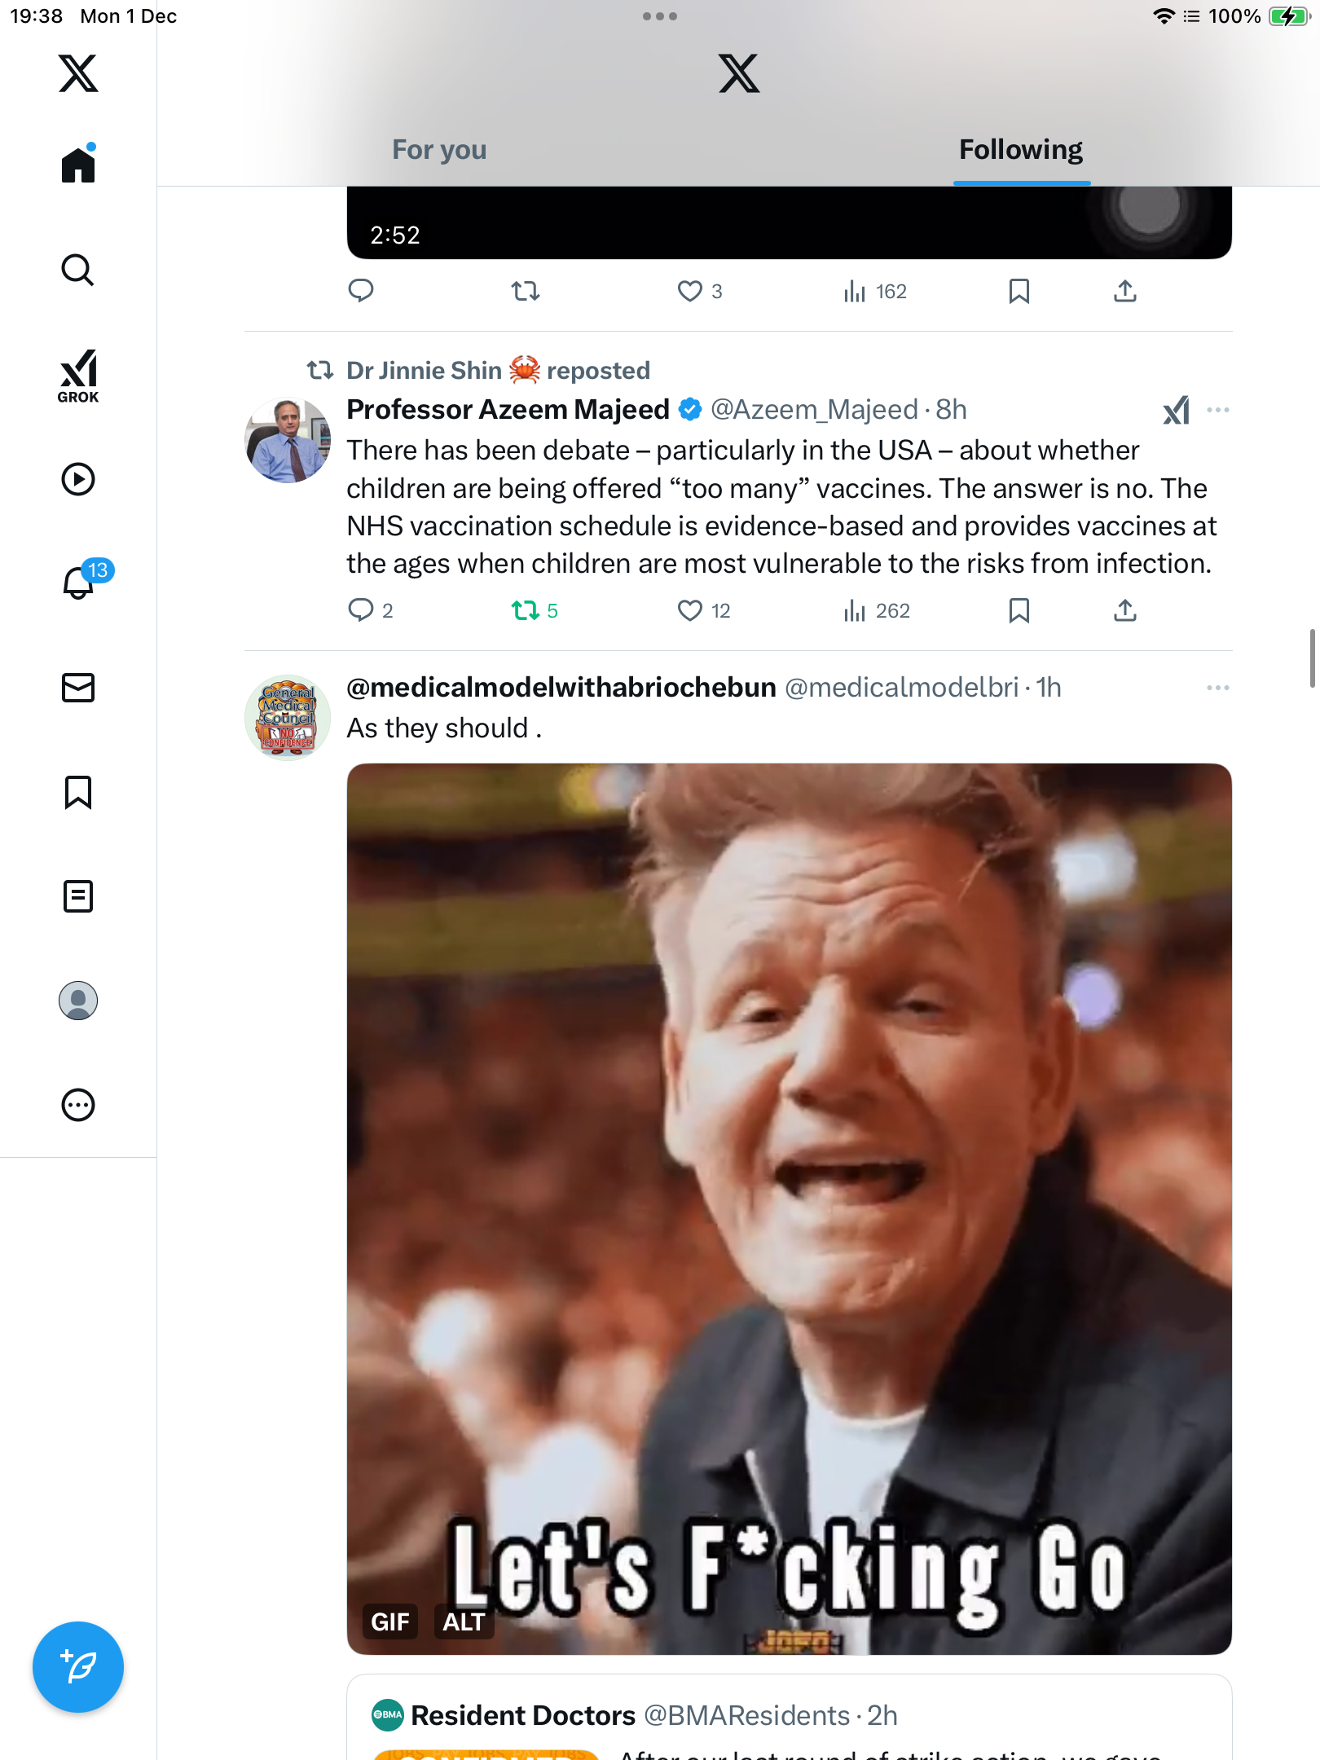Compose a new post with blue button
This screenshot has width=1320, height=1760.
coord(78,1667)
